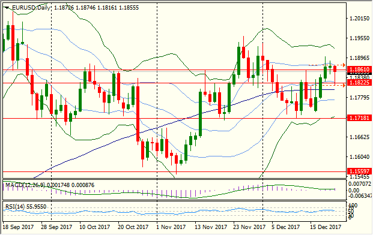373x235 pixels.
Task: Click the triangle icon before EURUSD,Daily
Action: 7,8
